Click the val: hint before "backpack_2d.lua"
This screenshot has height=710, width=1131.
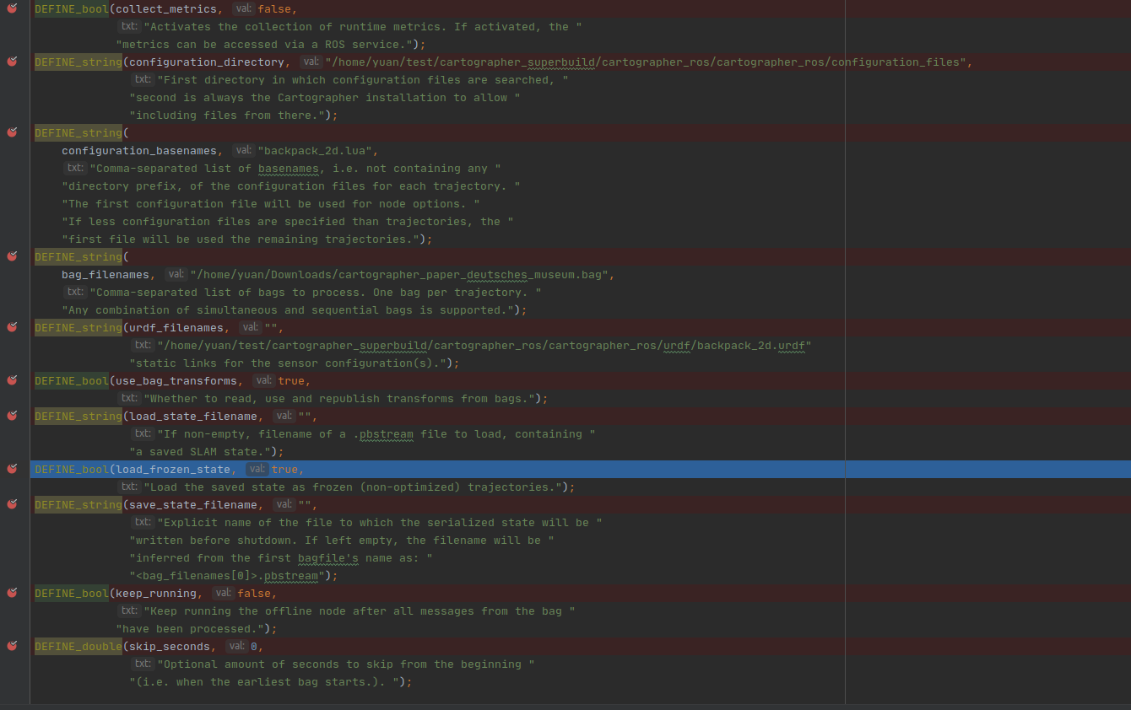242,150
